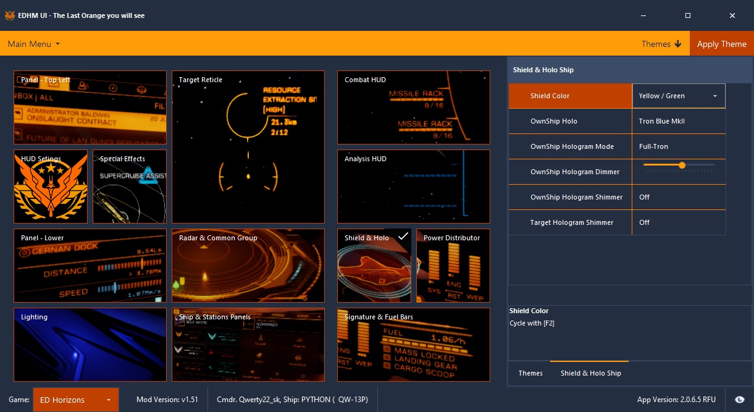Screen dimensions: 754x412
Task: Toggle the Off value for OwnShip Hologram Shimmer
Action: (679, 197)
